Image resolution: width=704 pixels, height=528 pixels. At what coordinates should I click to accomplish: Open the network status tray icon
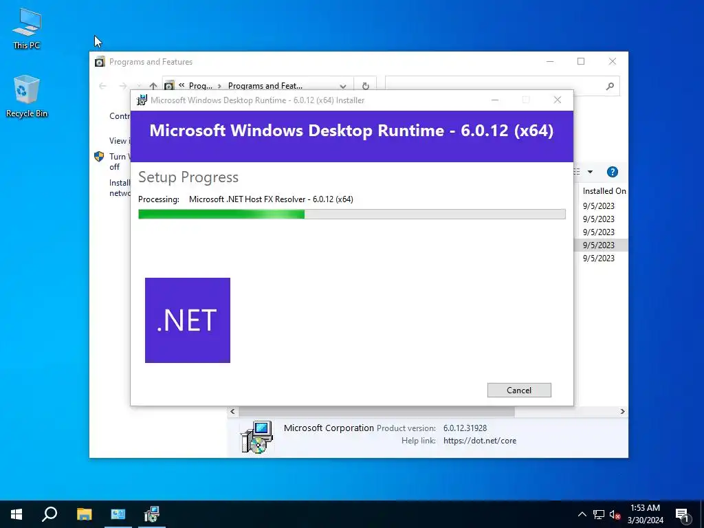click(x=598, y=514)
